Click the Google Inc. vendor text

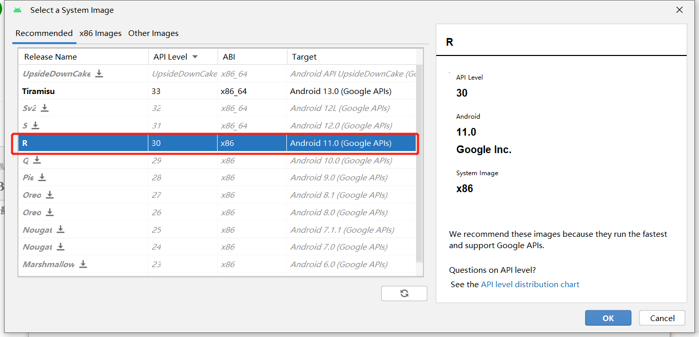click(x=484, y=149)
